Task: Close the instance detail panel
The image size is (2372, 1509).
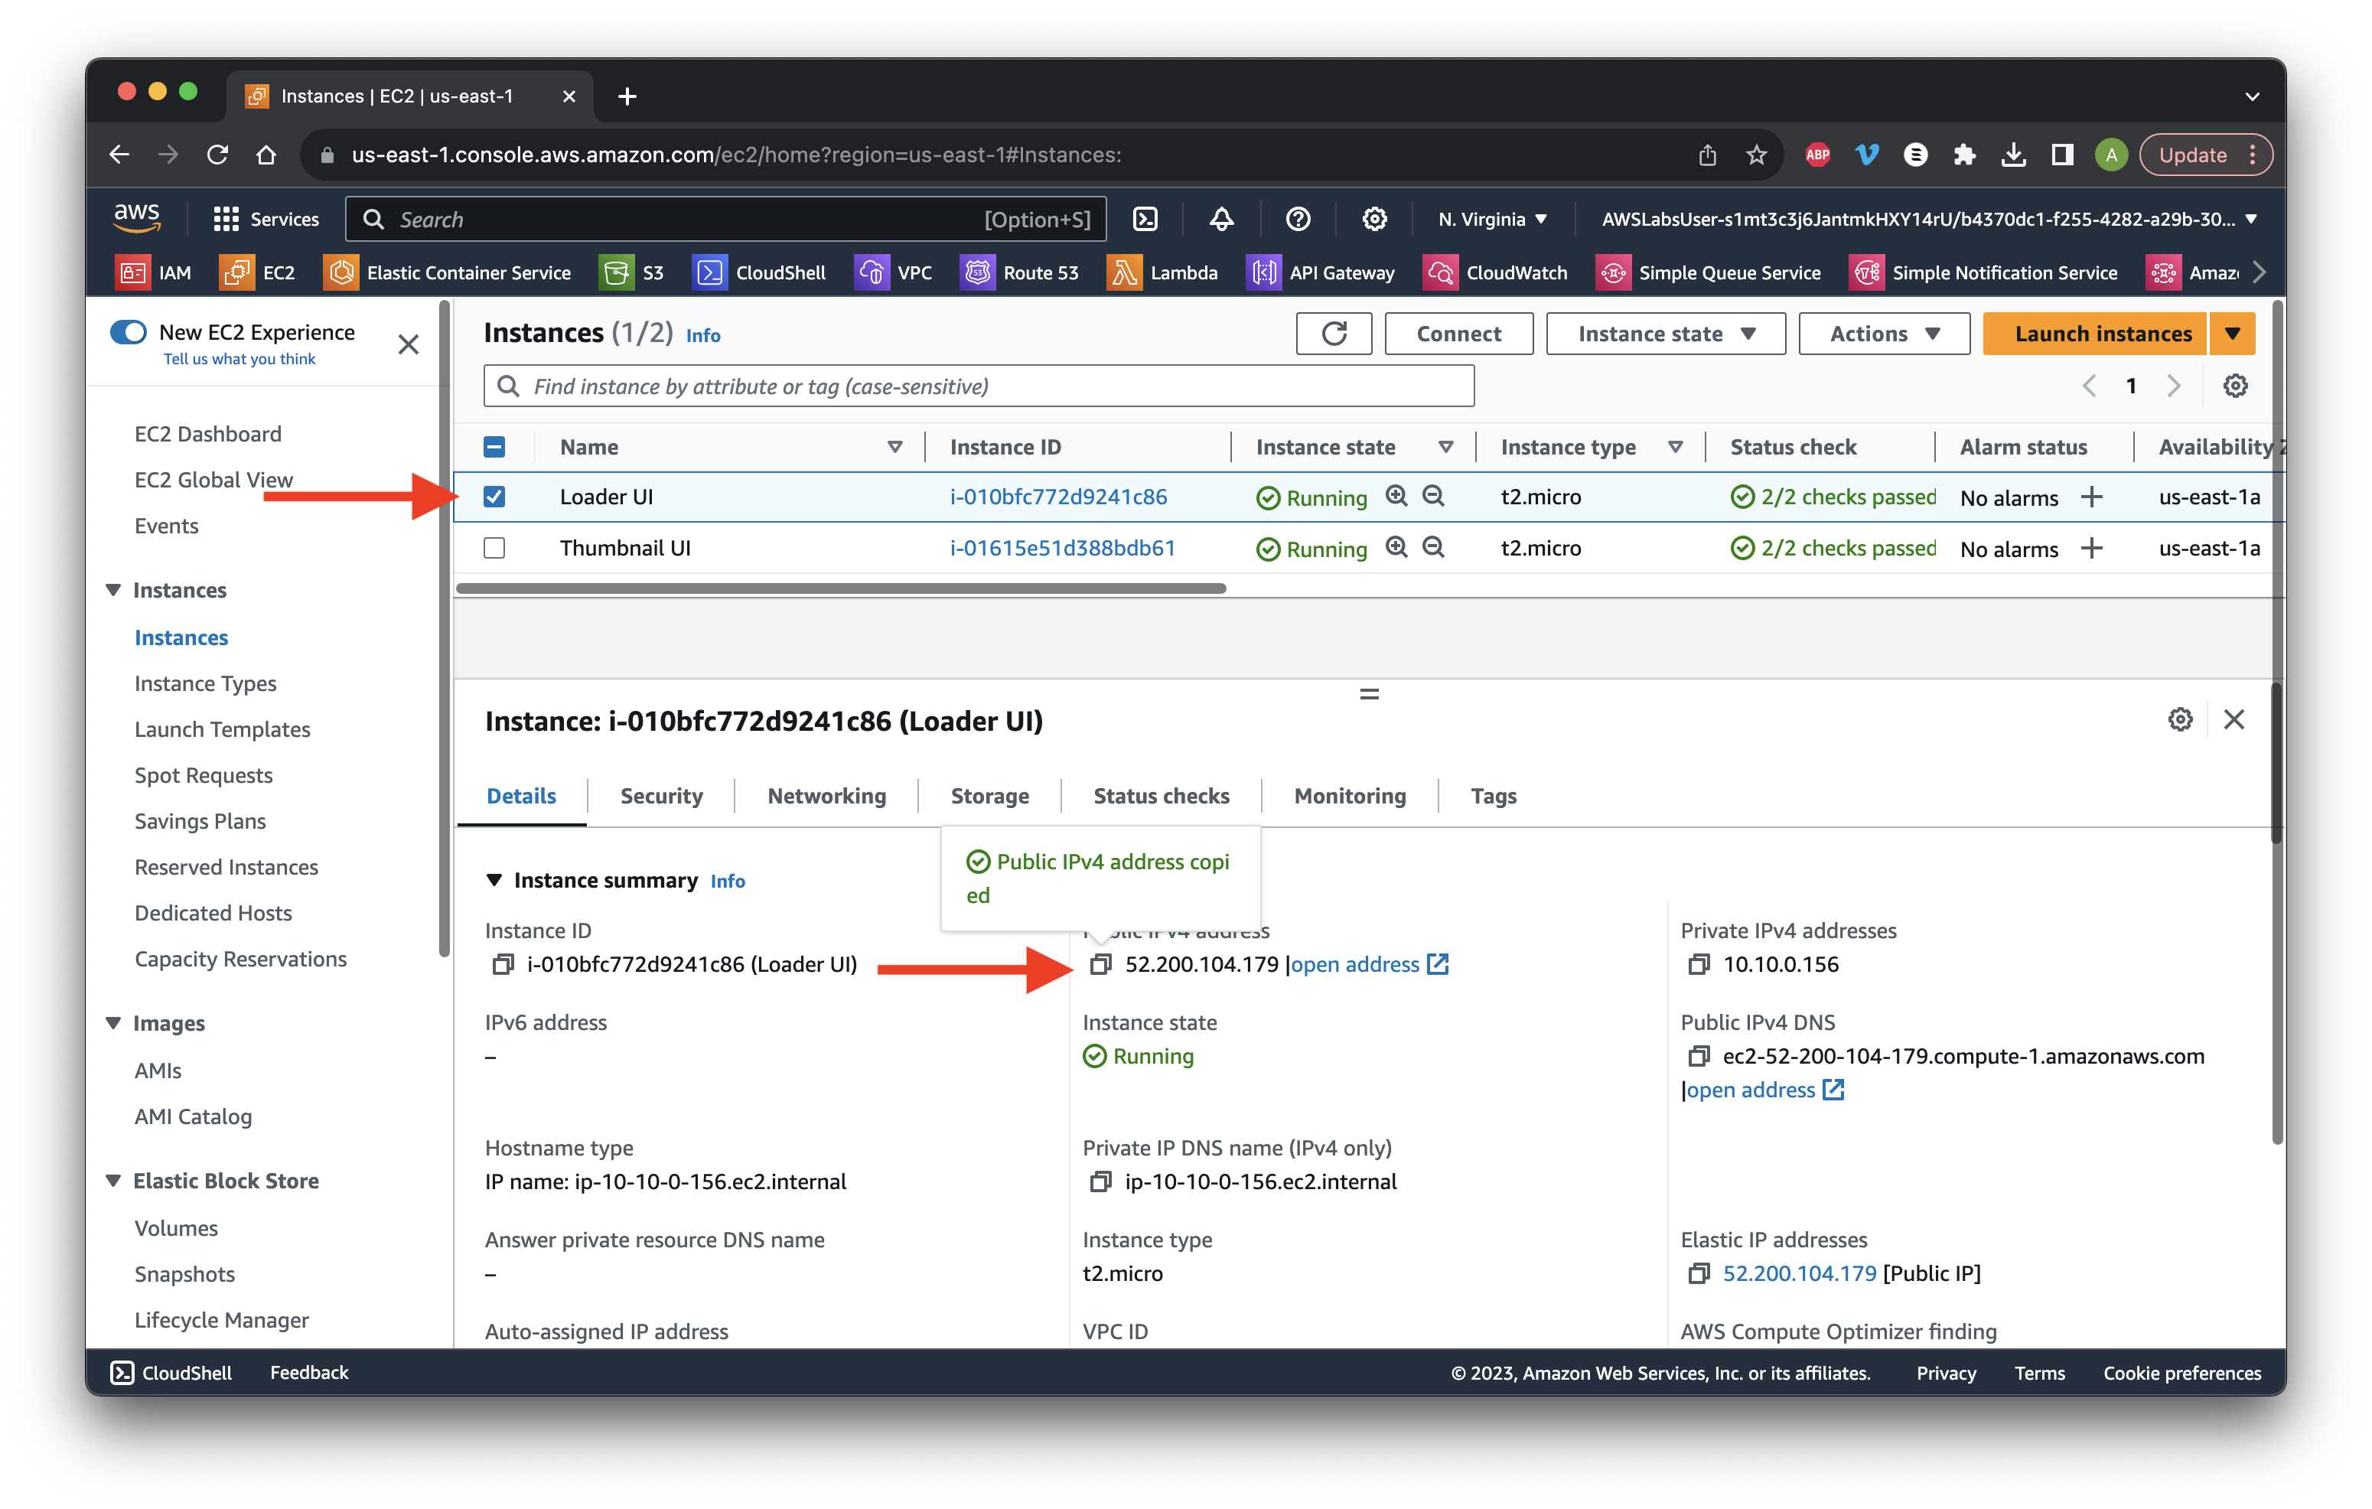Action: tap(2233, 719)
